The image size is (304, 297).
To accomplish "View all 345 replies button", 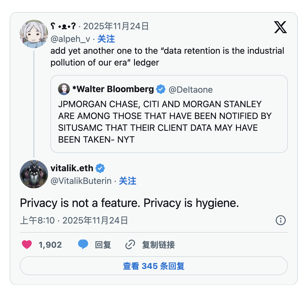I will coord(153,266).
